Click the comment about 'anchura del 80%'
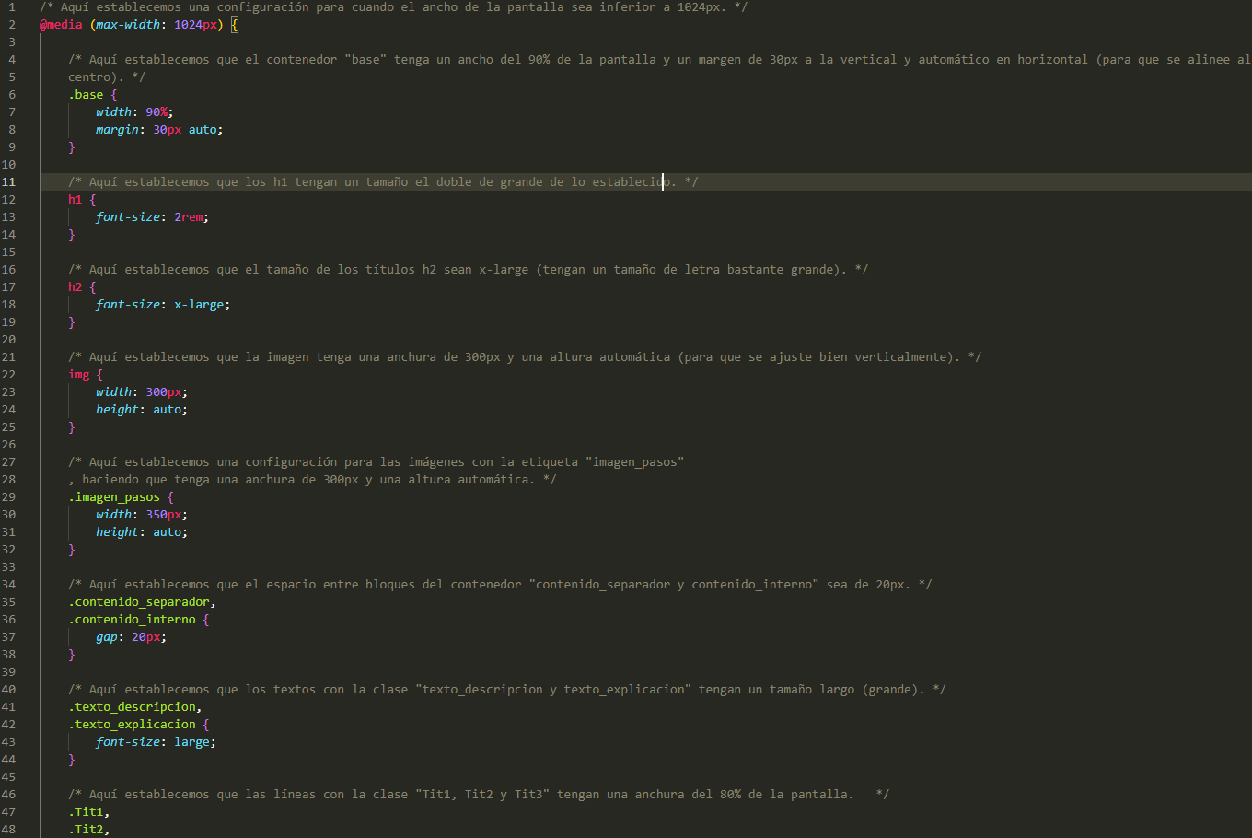This screenshot has width=1252, height=838. click(x=479, y=795)
